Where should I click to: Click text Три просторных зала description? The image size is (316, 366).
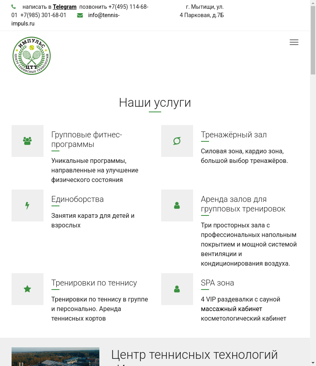249,244
